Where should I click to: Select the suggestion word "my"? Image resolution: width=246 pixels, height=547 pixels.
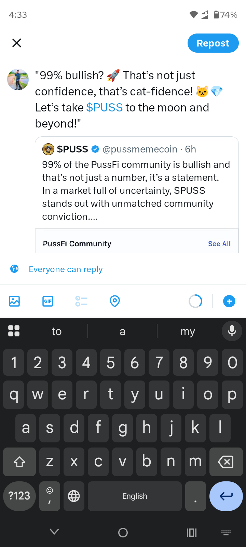pos(188,331)
